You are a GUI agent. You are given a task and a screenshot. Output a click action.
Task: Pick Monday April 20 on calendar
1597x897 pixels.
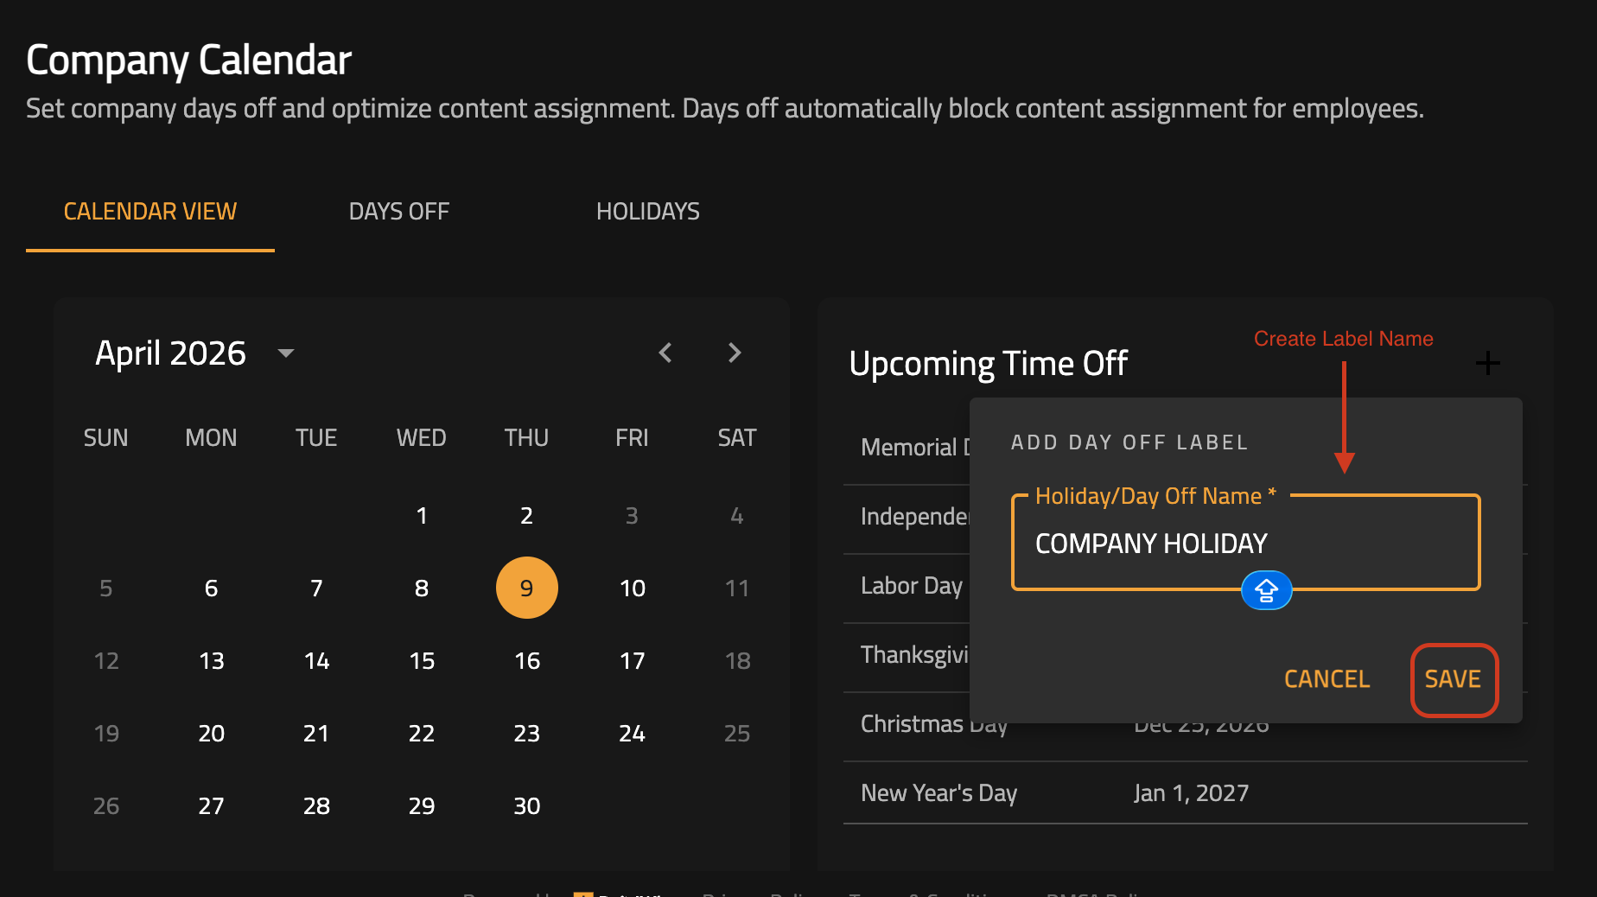(x=211, y=734)
